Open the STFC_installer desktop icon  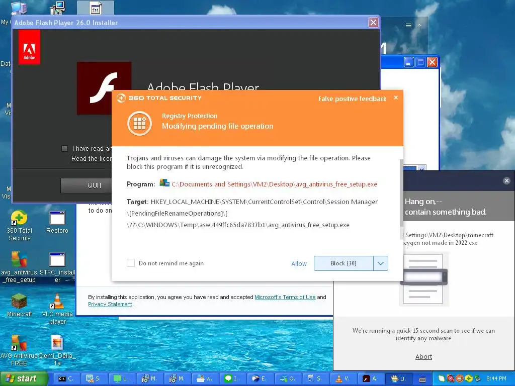(57, 267)
